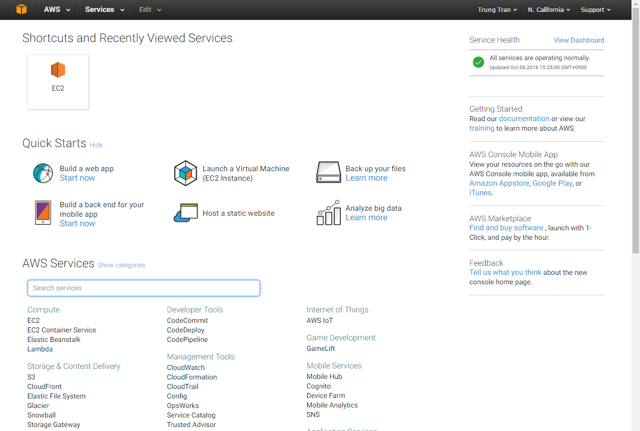640x431 pixels.
Task: Click the Analyze big data chart icon
Action: click(x=329, y=213)
